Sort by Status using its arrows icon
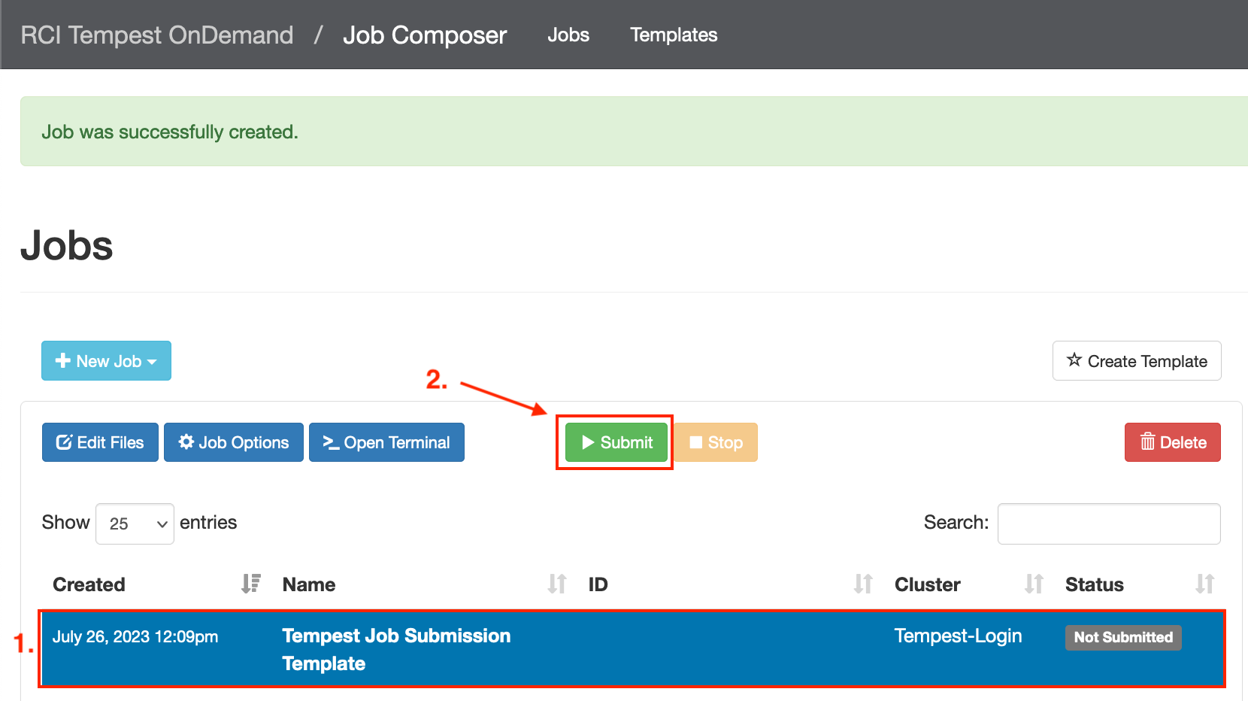The image size is (1248, 701). click(x=1205, y=584)
